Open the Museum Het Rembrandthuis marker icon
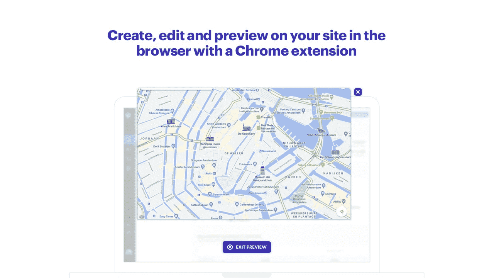 [262, 171]
